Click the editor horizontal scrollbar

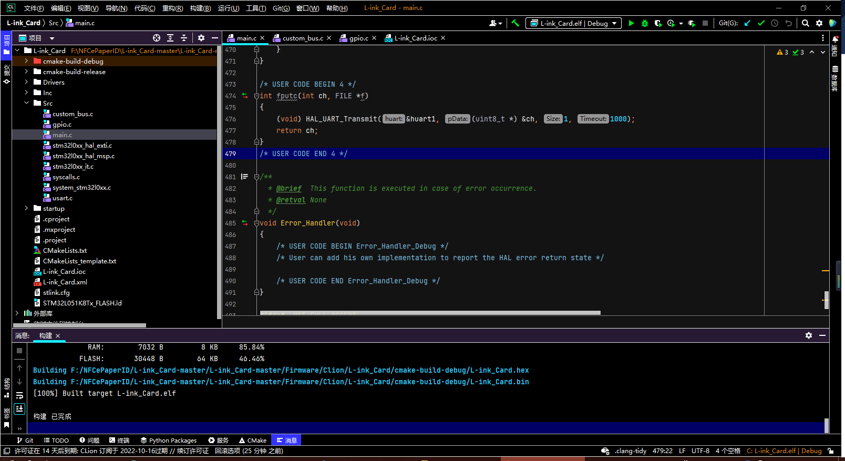pos(430,313)
